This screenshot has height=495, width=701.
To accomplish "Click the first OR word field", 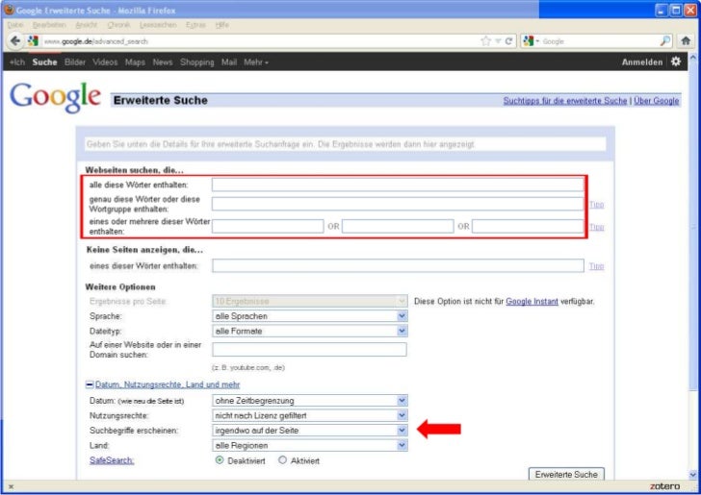I will click(x=268, y=226).
